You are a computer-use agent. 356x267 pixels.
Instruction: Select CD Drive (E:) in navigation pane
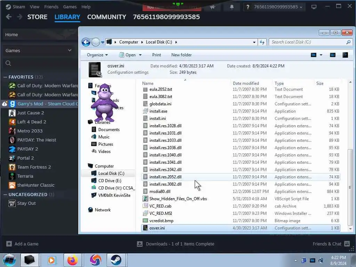click(x=110, y=181)
